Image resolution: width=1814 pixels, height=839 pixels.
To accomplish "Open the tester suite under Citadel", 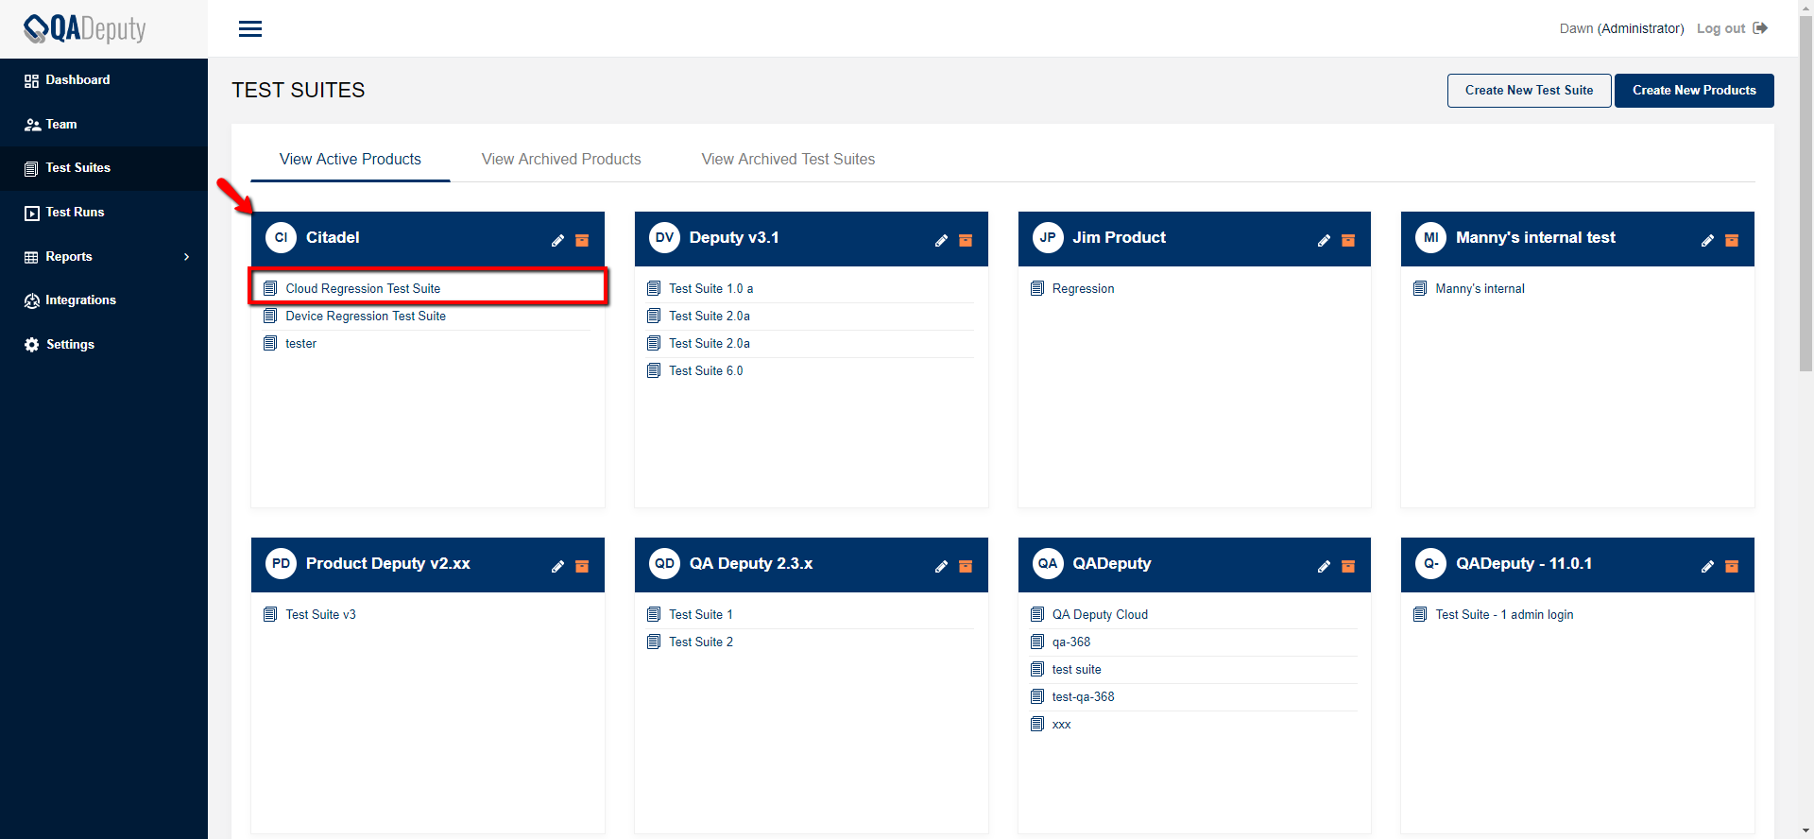I will (x=300, y=344).
